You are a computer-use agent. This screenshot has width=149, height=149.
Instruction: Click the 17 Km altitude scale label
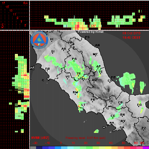point(4,3)
